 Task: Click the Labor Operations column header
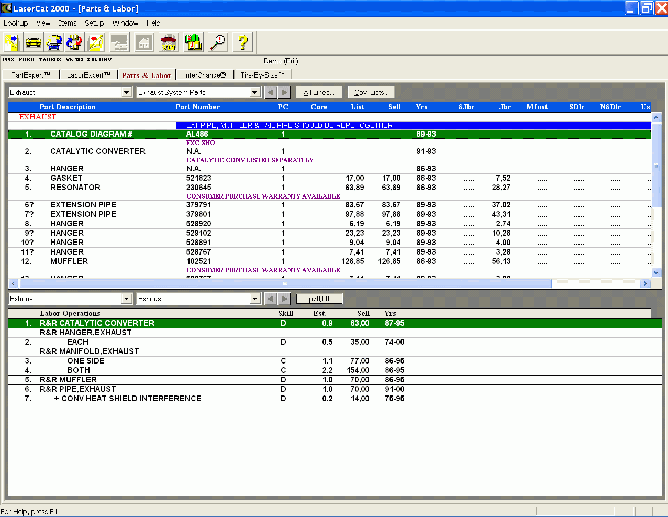[70, 313]
